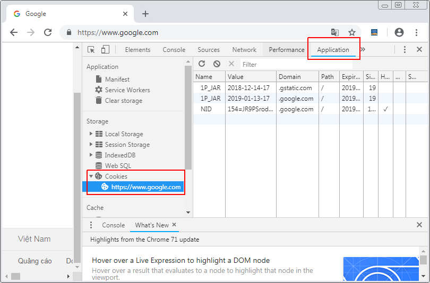Click the Google Translate icon in address bar
430x283 pixels.
tap(335, 32)
